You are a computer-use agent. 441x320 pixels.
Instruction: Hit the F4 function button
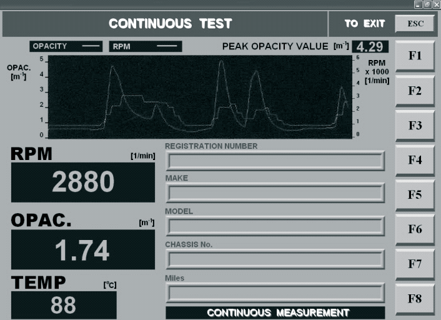[415, 160]
